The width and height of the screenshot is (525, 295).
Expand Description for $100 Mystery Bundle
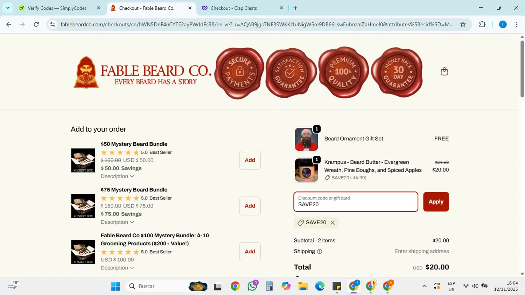[117, 268]
